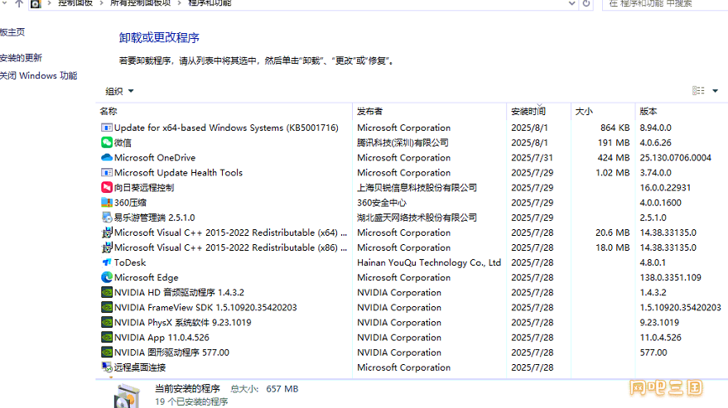Select NVIDIA App 11.0.4.526 entry
The width and height of the screenshot is (728, 408).
click(x=162, y=338)
